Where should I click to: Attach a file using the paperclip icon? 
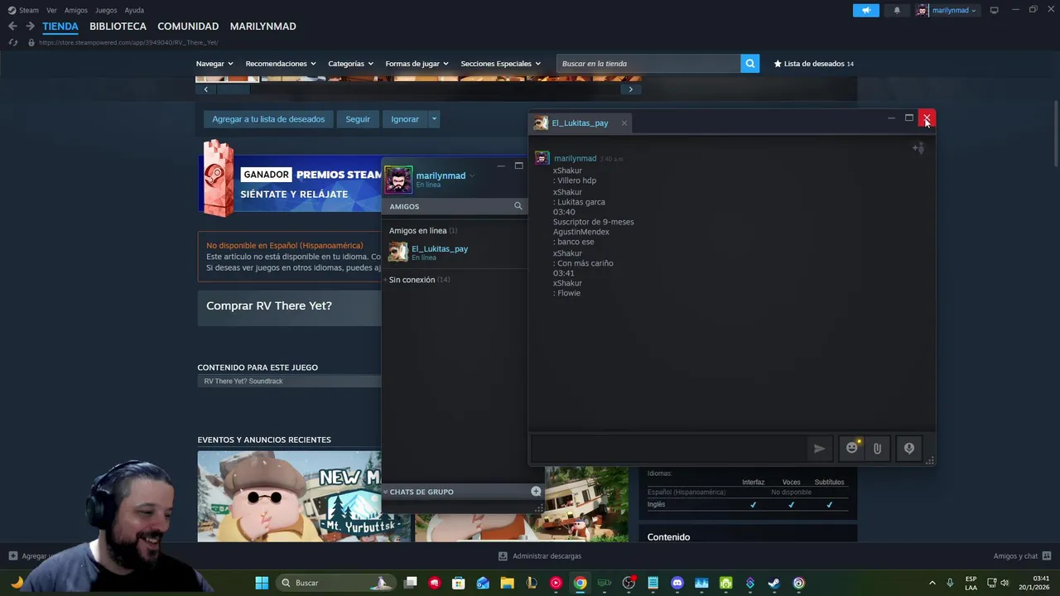(x=877, y=448)
